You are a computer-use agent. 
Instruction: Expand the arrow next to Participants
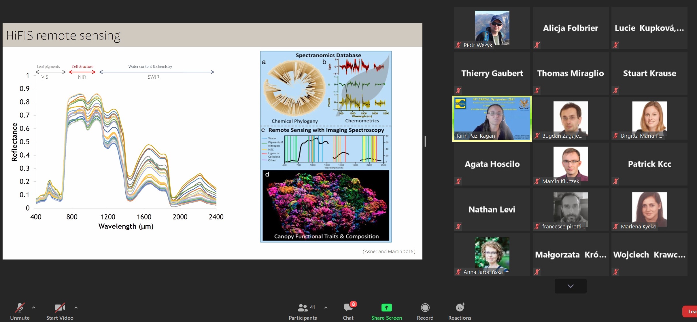(x=326, y=308)
